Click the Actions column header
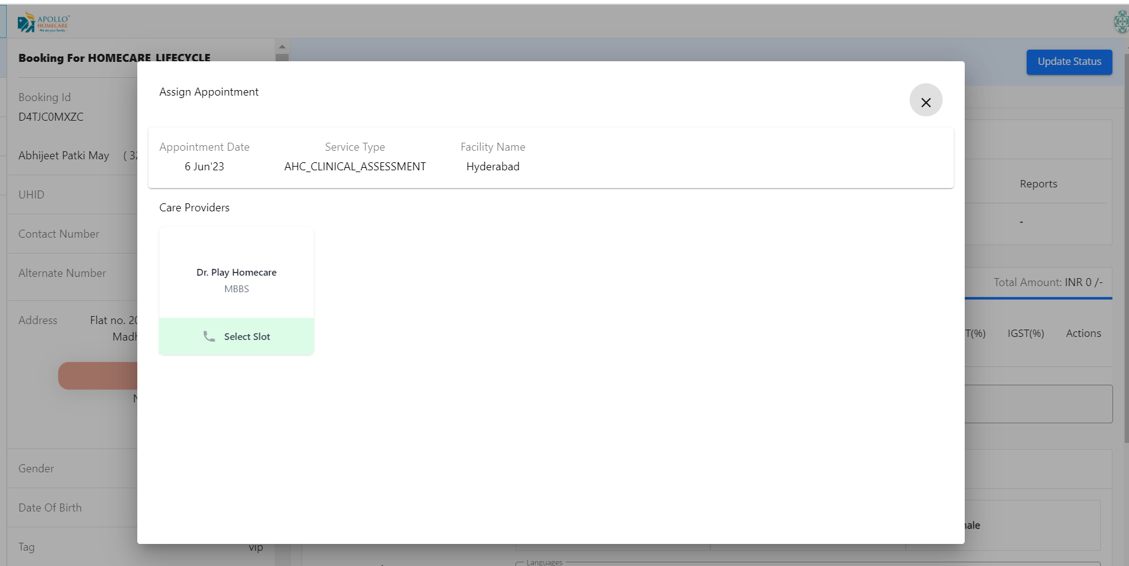 point(1084,333)
